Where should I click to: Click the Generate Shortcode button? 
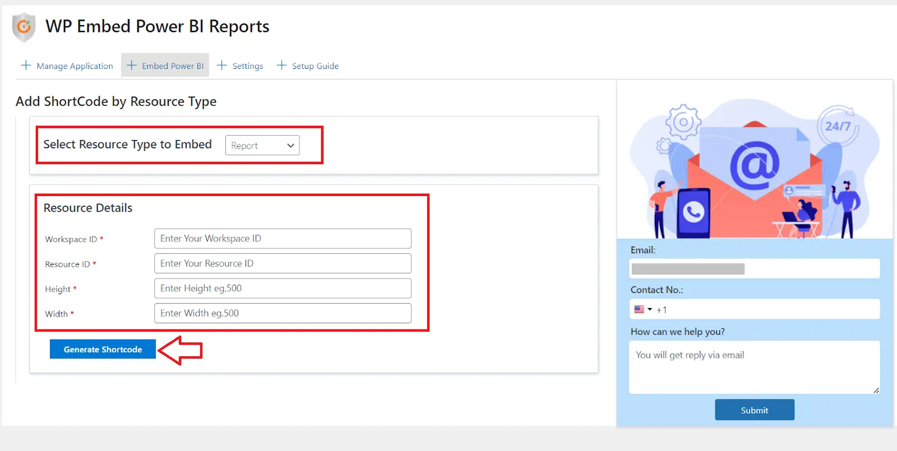[103, 349]
